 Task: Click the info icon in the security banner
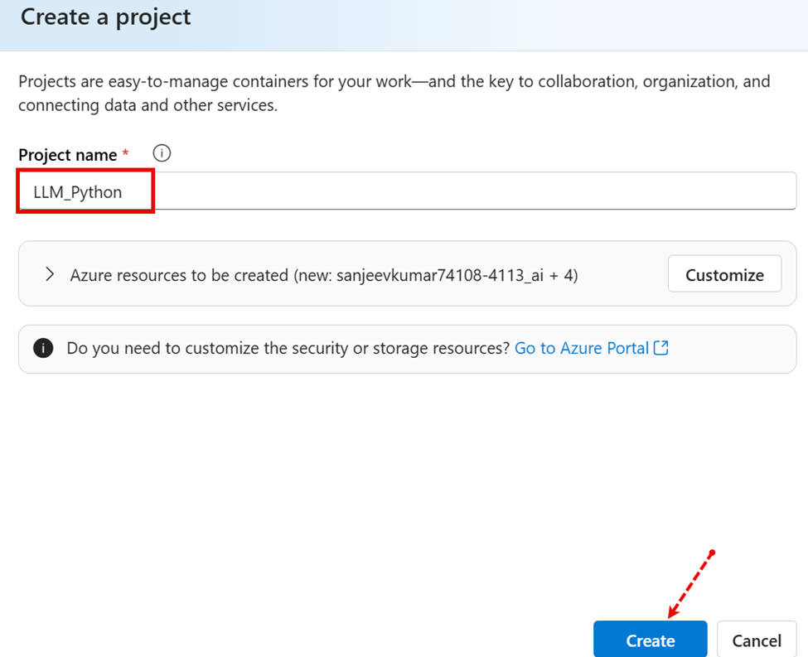point(43,347)
